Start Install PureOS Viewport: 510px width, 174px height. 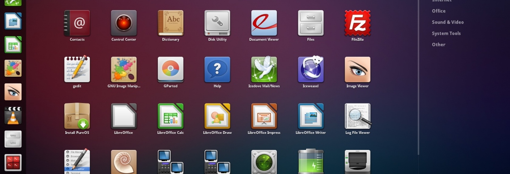pyautogui.click(x=77, y=116)
